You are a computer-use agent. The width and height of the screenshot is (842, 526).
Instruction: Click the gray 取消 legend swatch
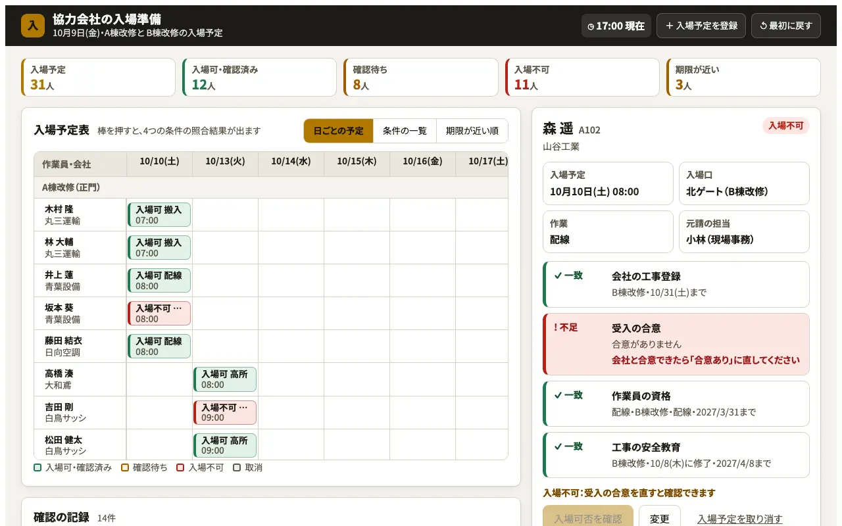tap(237, 467)
